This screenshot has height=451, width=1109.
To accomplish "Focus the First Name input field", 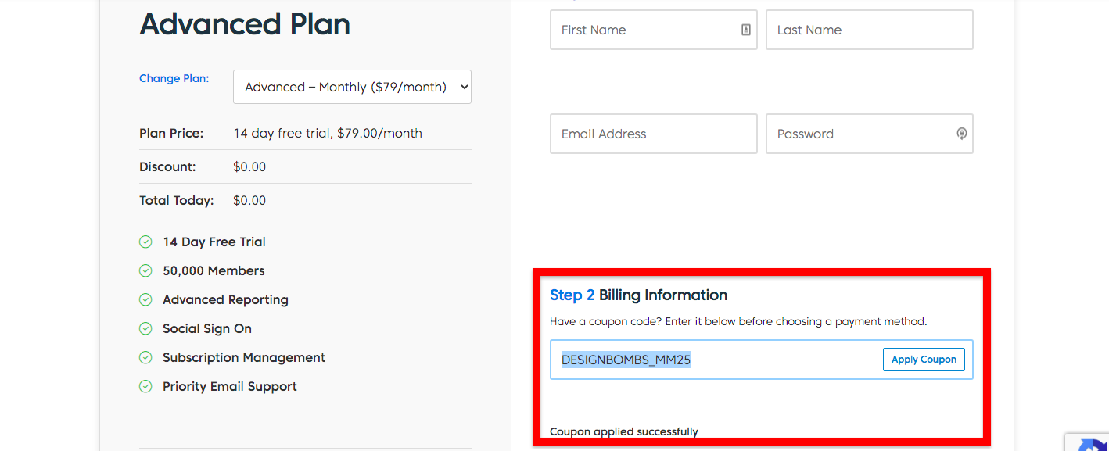I will (645, 30).
